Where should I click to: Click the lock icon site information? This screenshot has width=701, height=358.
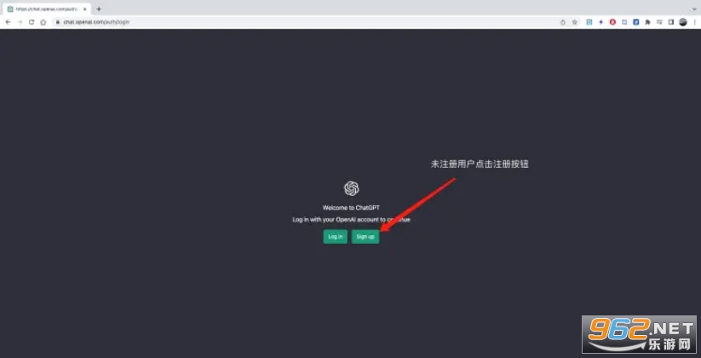58,22
